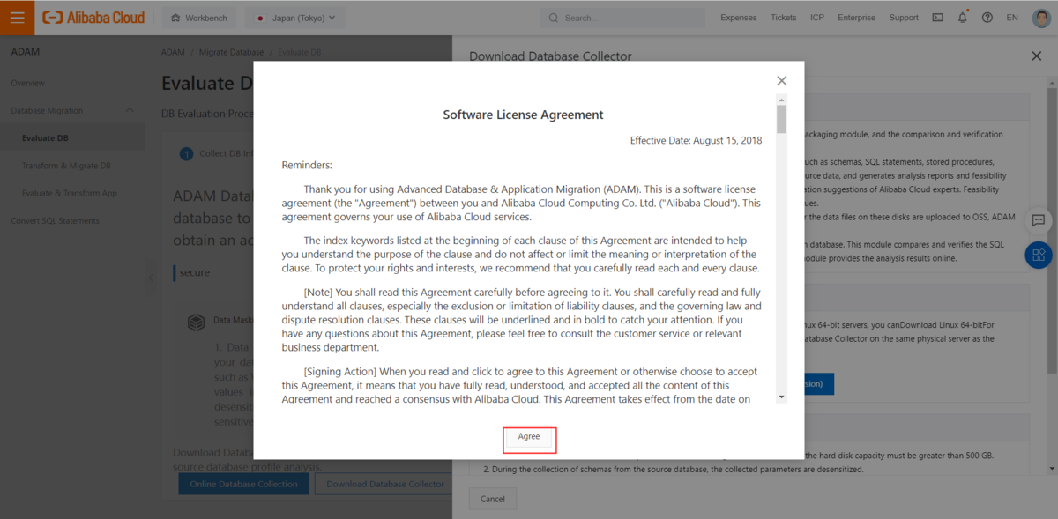This screenshot has height=519, width=1058.
Task: Open the user avatar account menu
Action: pyautogui.click(x=1041, y=18)
